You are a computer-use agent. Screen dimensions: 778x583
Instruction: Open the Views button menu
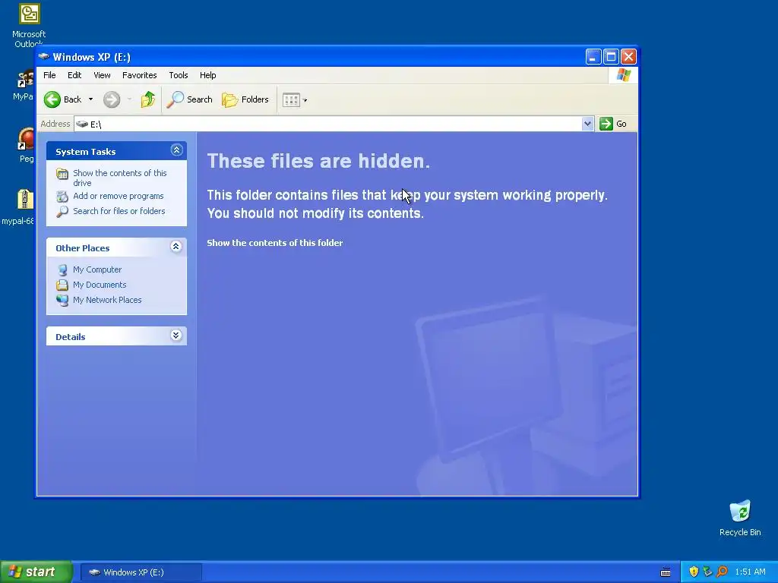(x=295, y=99)
